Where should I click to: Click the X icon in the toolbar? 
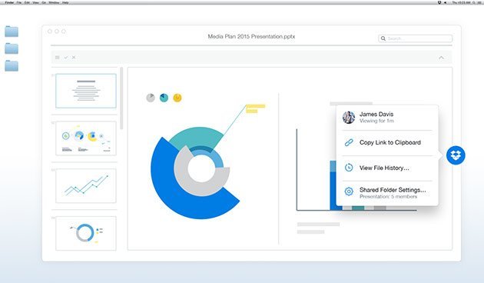point(74,58)
